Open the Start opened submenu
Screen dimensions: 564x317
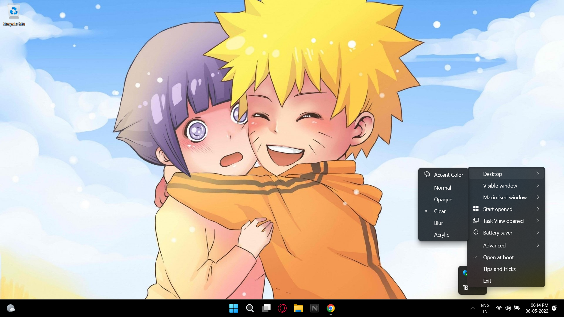tap(506, 209)
